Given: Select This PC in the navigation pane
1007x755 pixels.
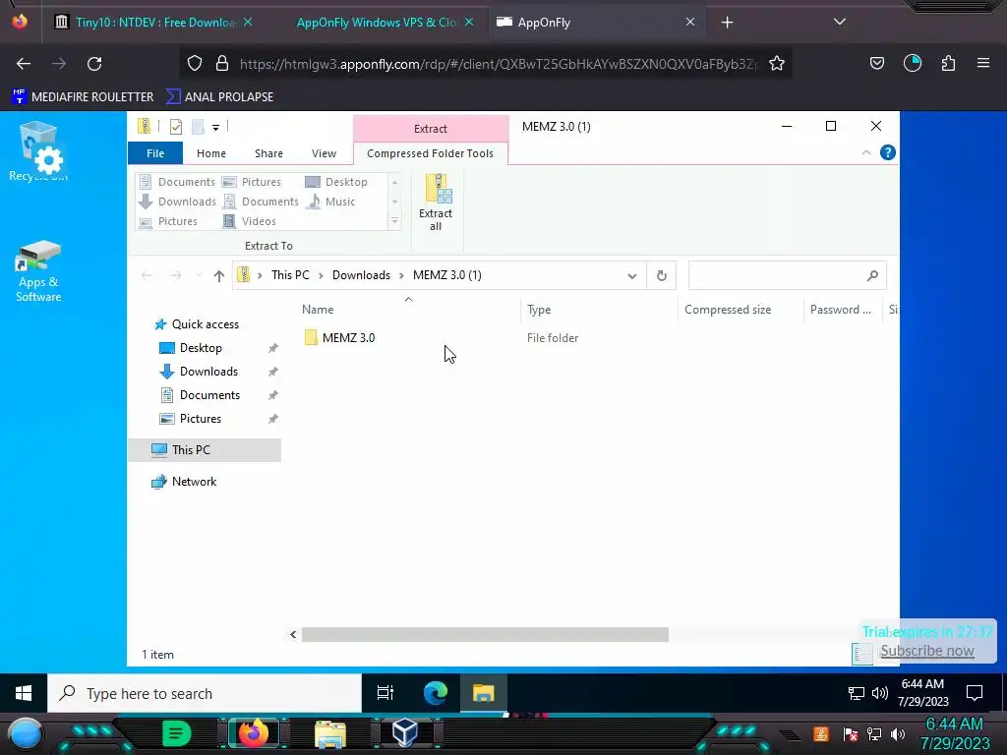Looking at the screenshot, I should point(205,450).
